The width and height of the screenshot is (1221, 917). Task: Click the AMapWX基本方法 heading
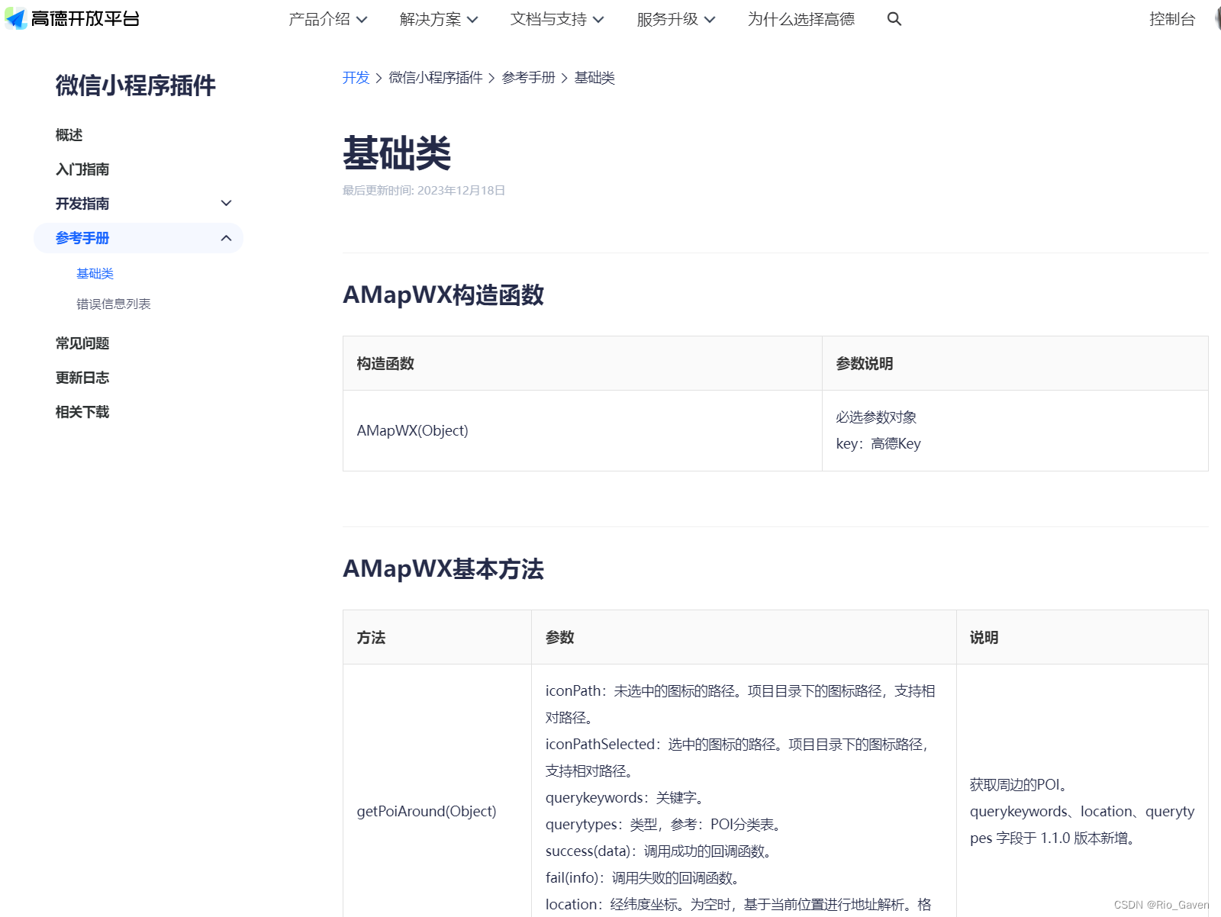[x=443, y=569]
